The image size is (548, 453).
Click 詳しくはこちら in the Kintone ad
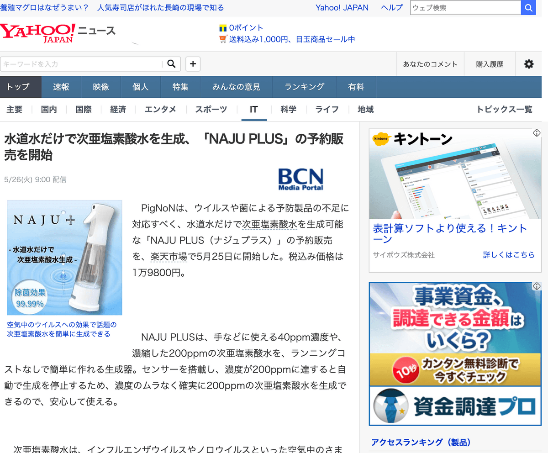[509, 255]
